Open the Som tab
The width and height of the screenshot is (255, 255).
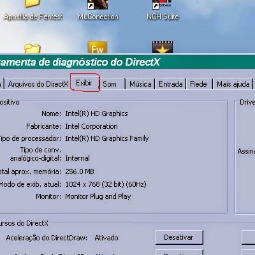tap(113, 84)
